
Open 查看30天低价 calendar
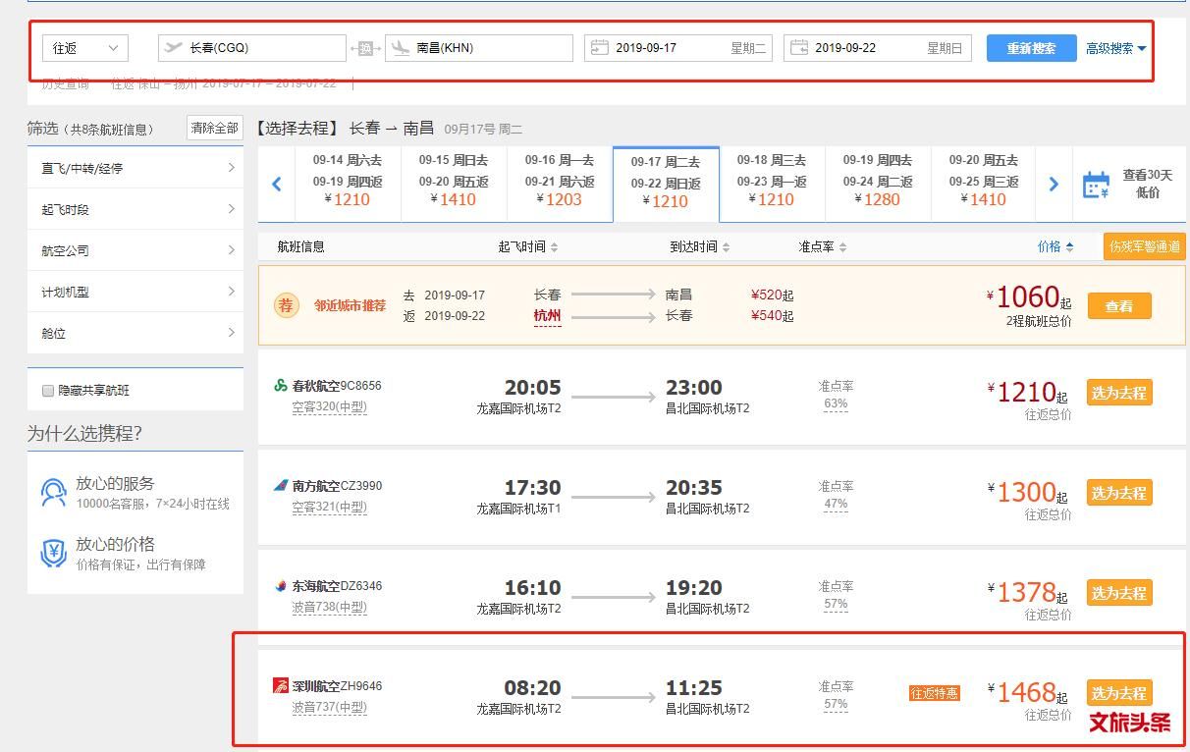tap(1128, 184)
